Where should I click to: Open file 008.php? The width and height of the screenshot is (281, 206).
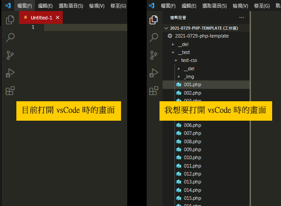pyautogui.click(x=206, y=141)
